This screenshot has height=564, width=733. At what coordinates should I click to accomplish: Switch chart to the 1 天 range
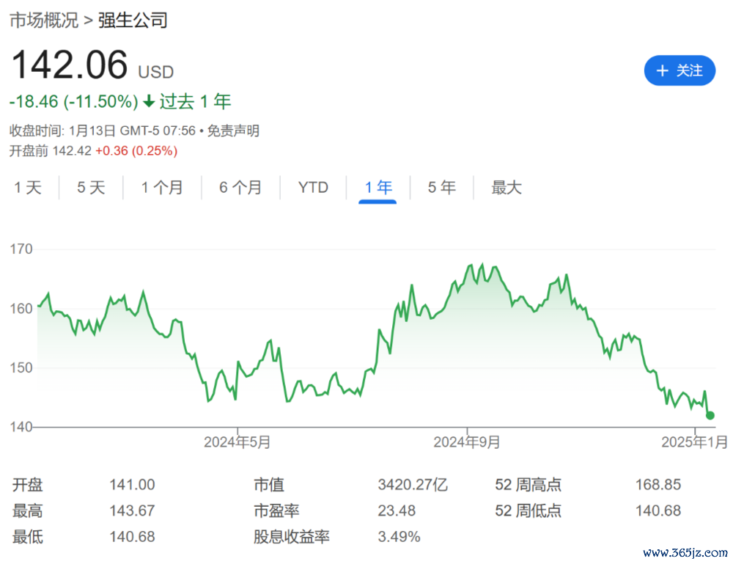pyautogui.click(x=28, y=188)
